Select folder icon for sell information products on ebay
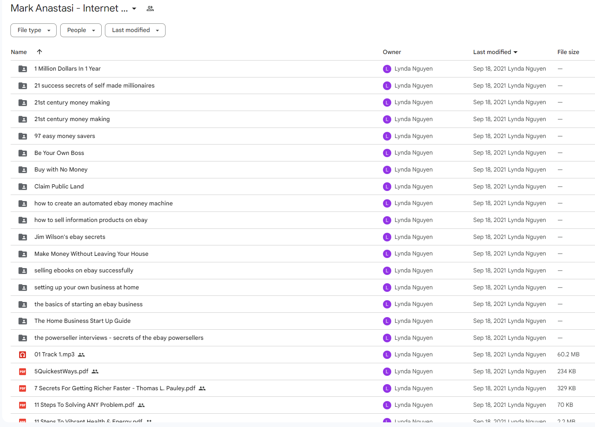Image resolution: width=595 pixels, height=427 pixels. click(x=23, y=220)
